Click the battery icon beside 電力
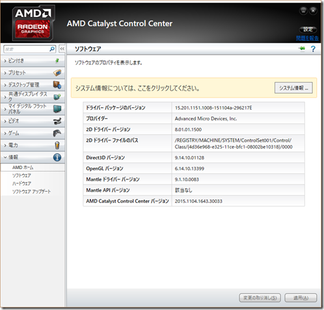Screen dimensions: 324x310 coord(57,145)
